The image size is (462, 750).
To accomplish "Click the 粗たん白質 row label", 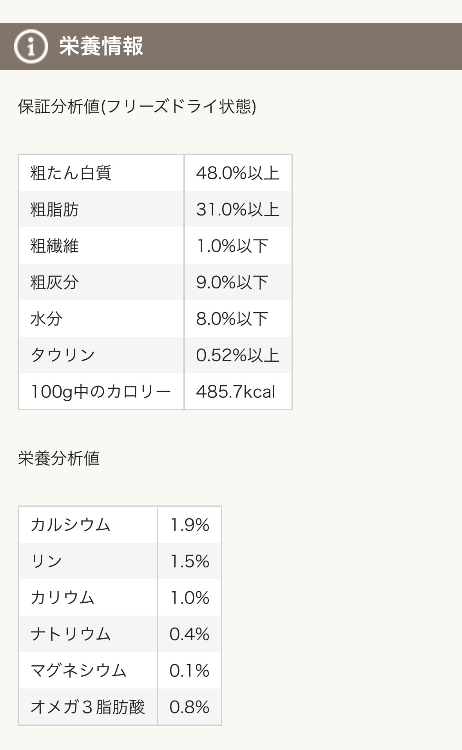I will coord(71,173).
